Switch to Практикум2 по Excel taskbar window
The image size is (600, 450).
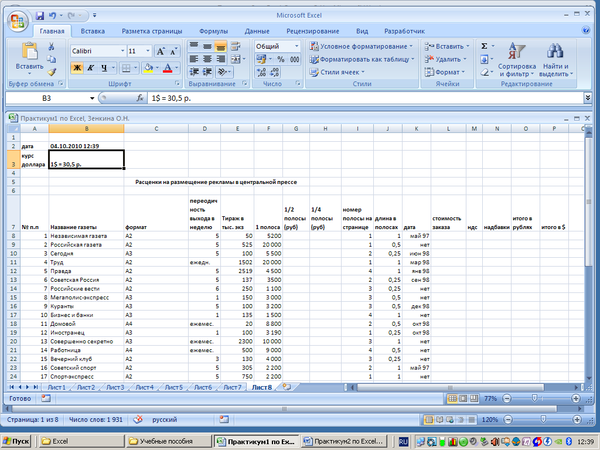coord(345,441)
